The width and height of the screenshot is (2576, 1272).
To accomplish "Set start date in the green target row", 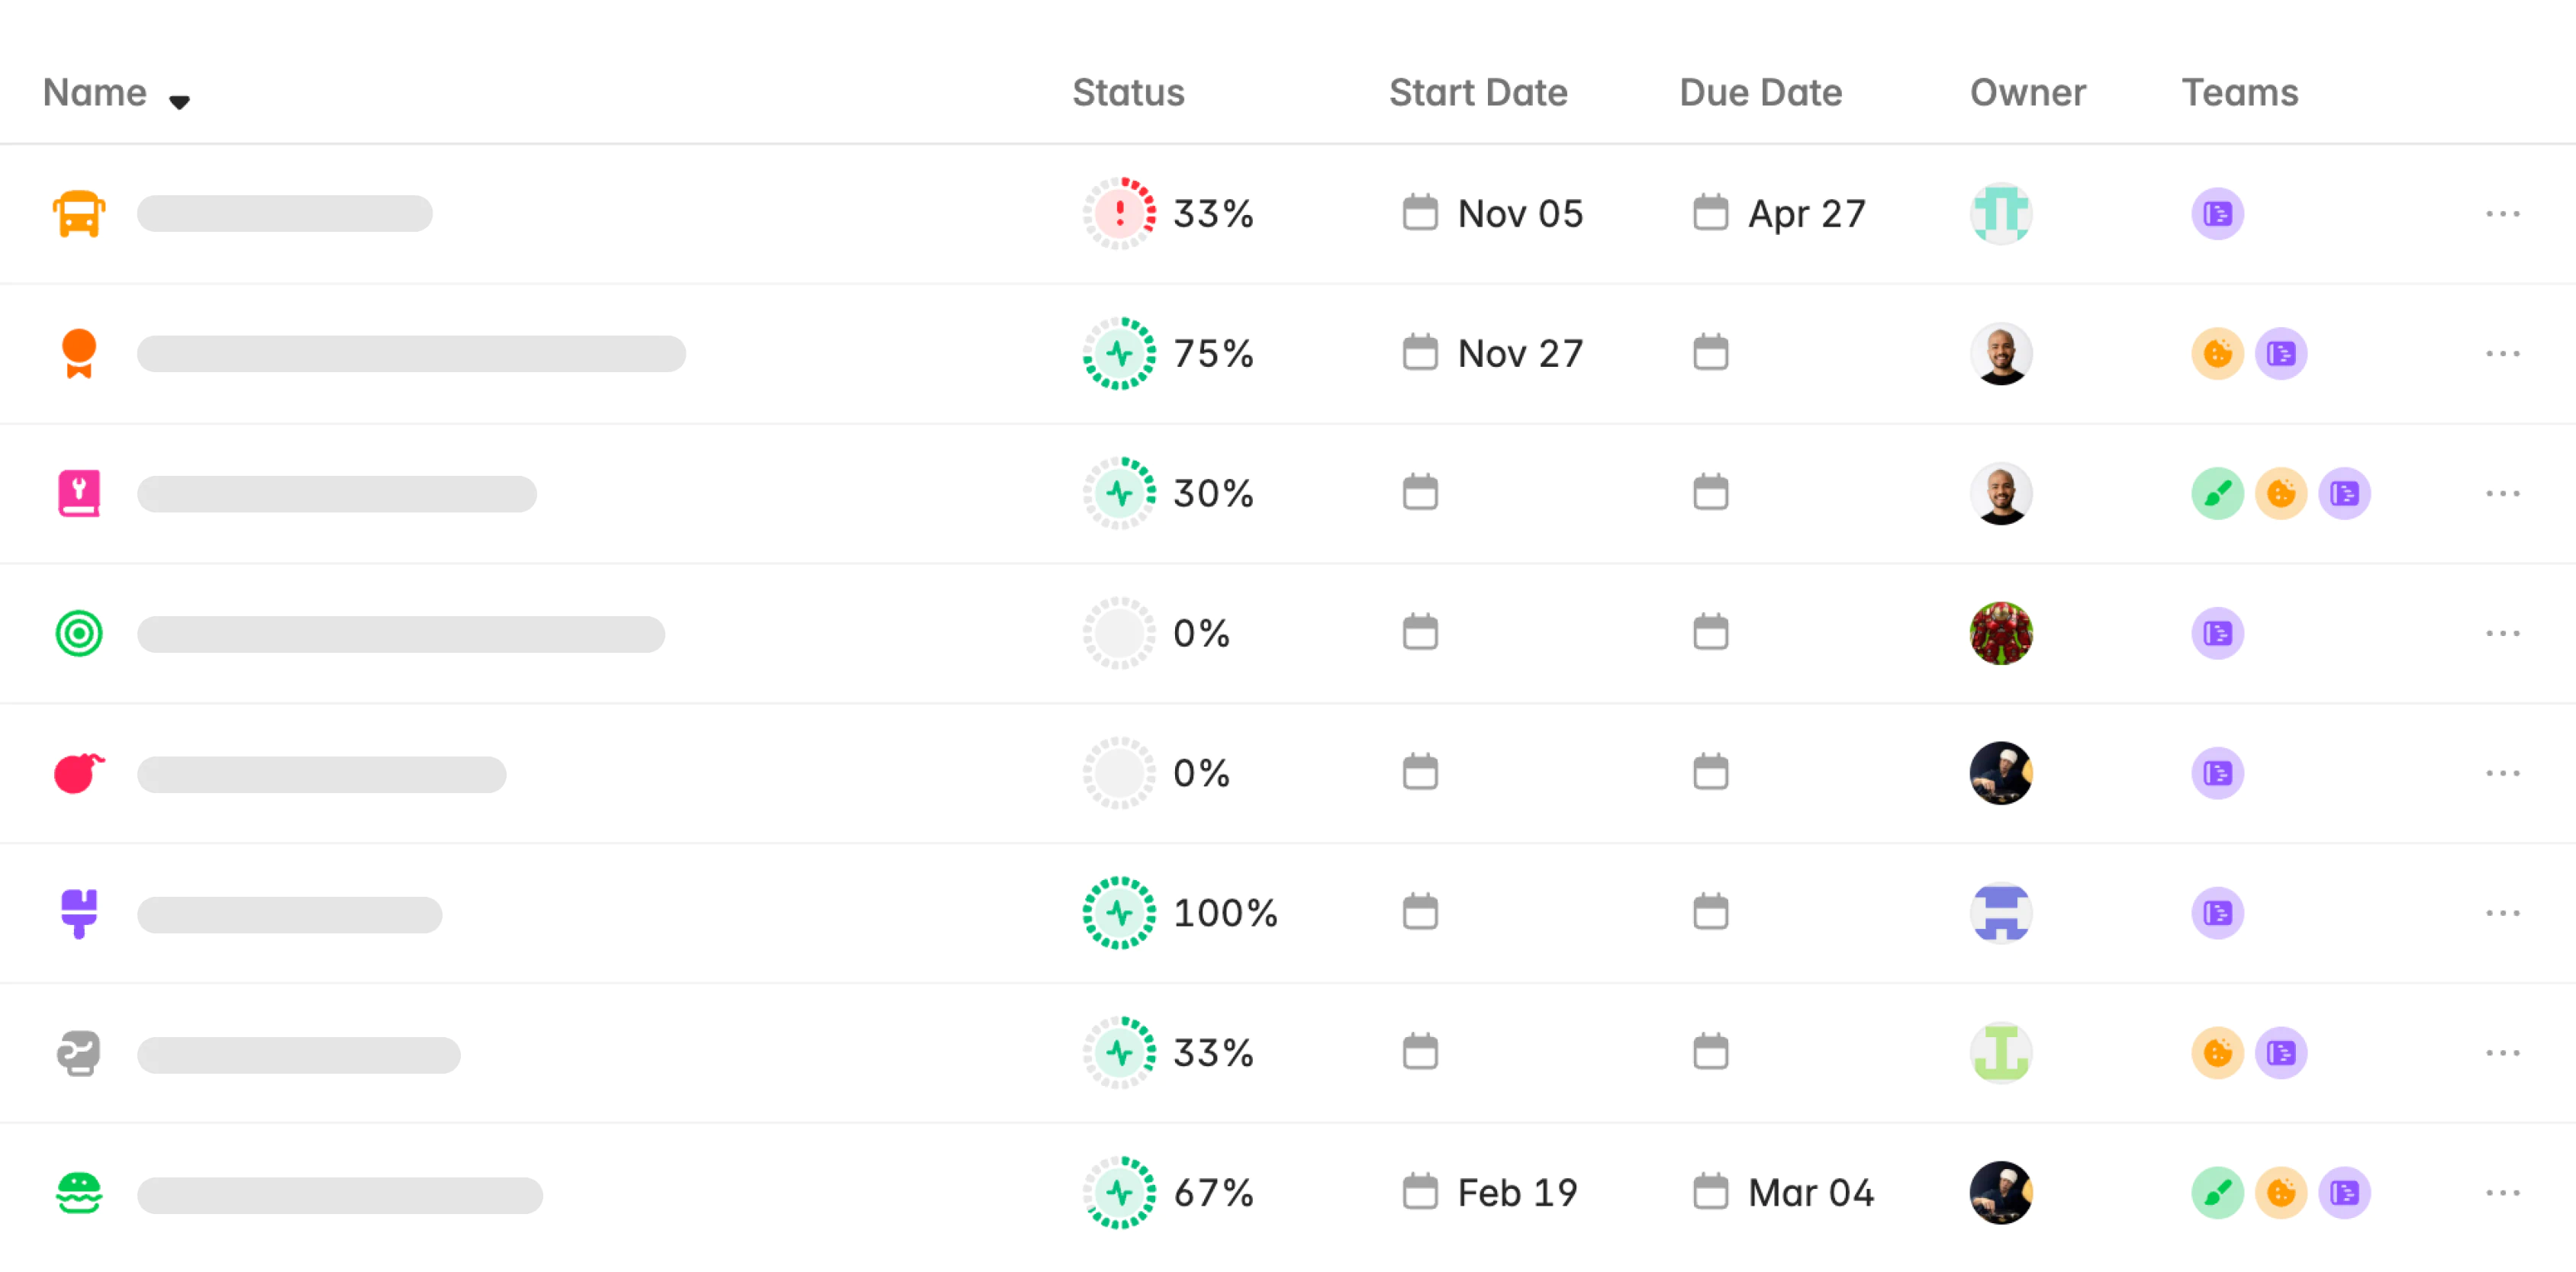I will (x=1420, y=631).
